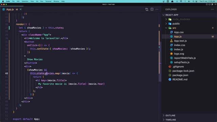217x122 pixels.
Task: Collapse the src folder chevron
Action: click(166, 28)
